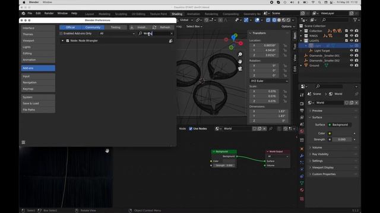Screen dimensions: 380x213
Task: Open the World Output node All dropdown
Action: 278,156
